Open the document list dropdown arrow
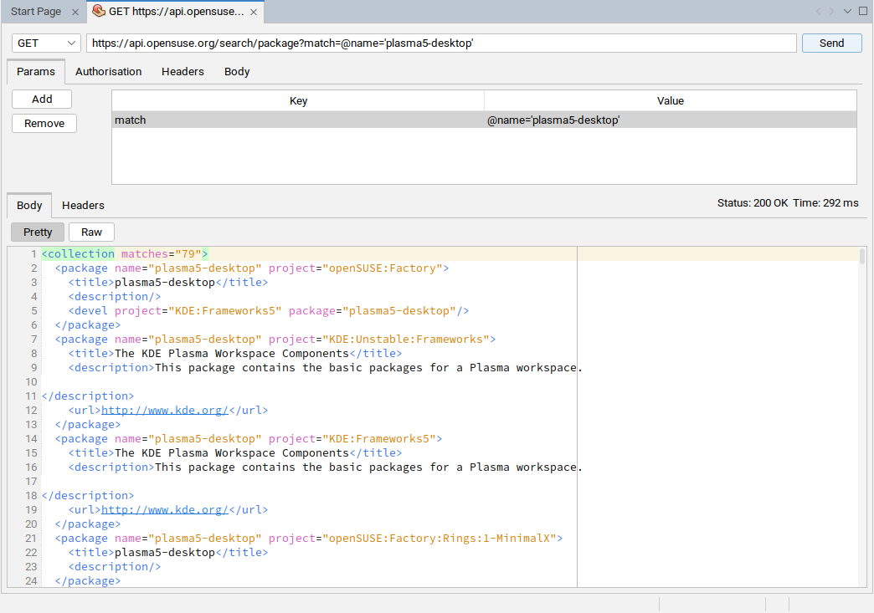This screenshot has width=874, height=613. click(847, 11)
